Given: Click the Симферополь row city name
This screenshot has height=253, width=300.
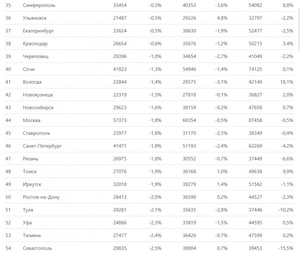Looking at the screenshot, I should click(39, 5).
